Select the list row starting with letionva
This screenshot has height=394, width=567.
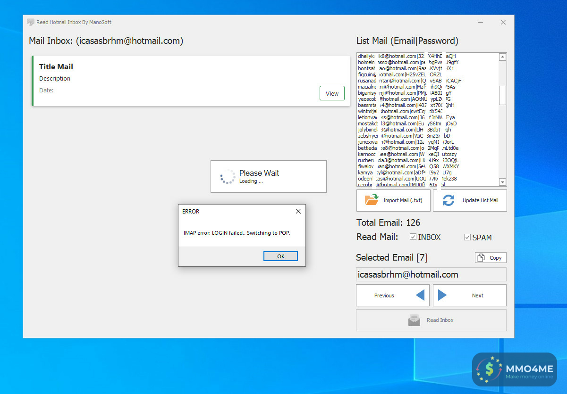tap(428, 117)
